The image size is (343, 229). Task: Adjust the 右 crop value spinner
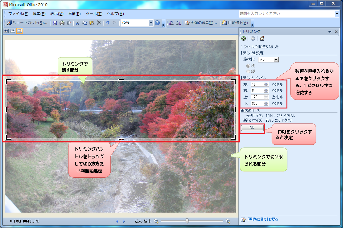(x=266, y=90)
